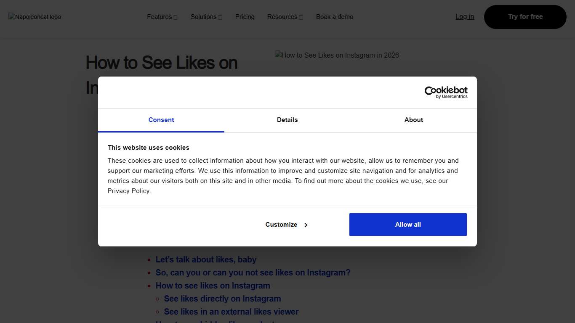Click the Consent tab underline indicator
The image size is (575, 323).
pyautogui.click(x=161, y=131)
